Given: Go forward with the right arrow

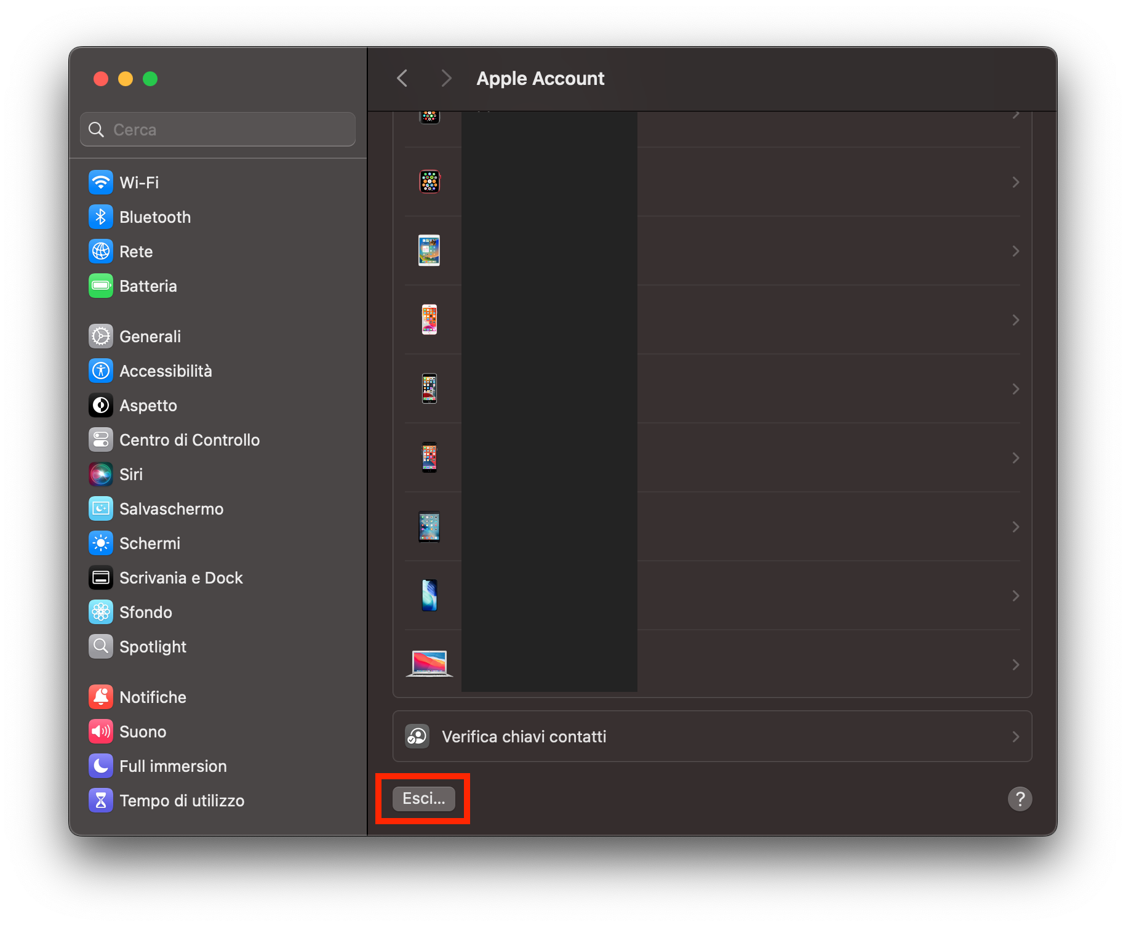Looking at the screenshot, I should coord(447,78).
